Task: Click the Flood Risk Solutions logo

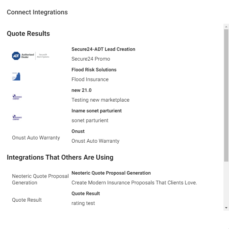Action: click(x=16, y=76)
